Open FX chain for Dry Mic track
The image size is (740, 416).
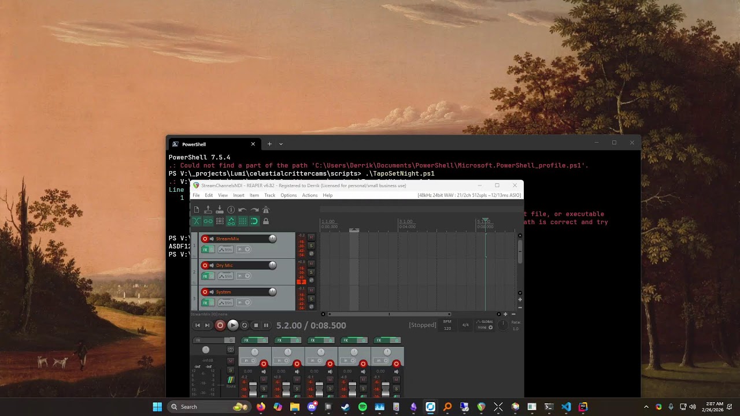[205, 276]
